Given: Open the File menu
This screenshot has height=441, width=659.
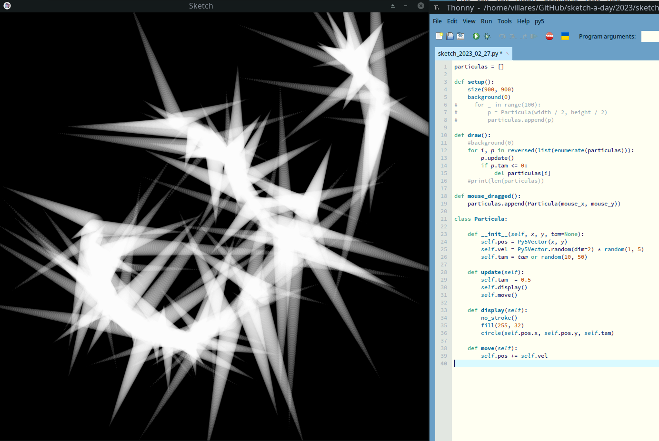Looking at the screenshot, I should 437,21.
